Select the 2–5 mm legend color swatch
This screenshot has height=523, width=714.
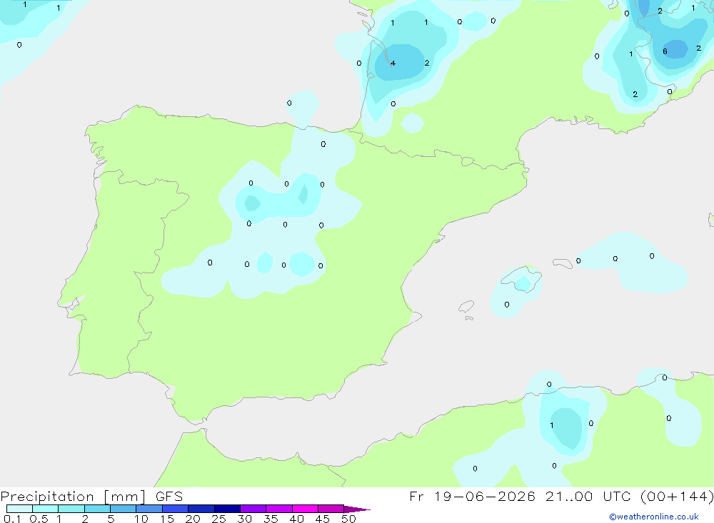tap(97, 509)
